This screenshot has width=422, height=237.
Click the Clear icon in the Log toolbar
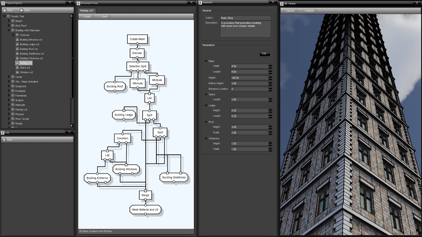coord(4,139)
